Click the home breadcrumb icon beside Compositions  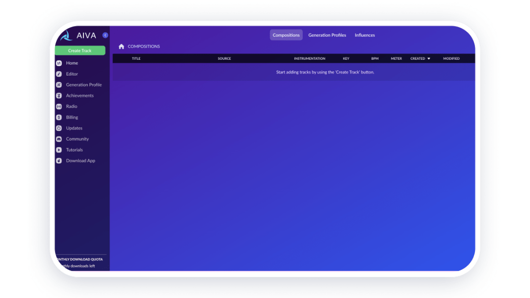coord(121,47)
